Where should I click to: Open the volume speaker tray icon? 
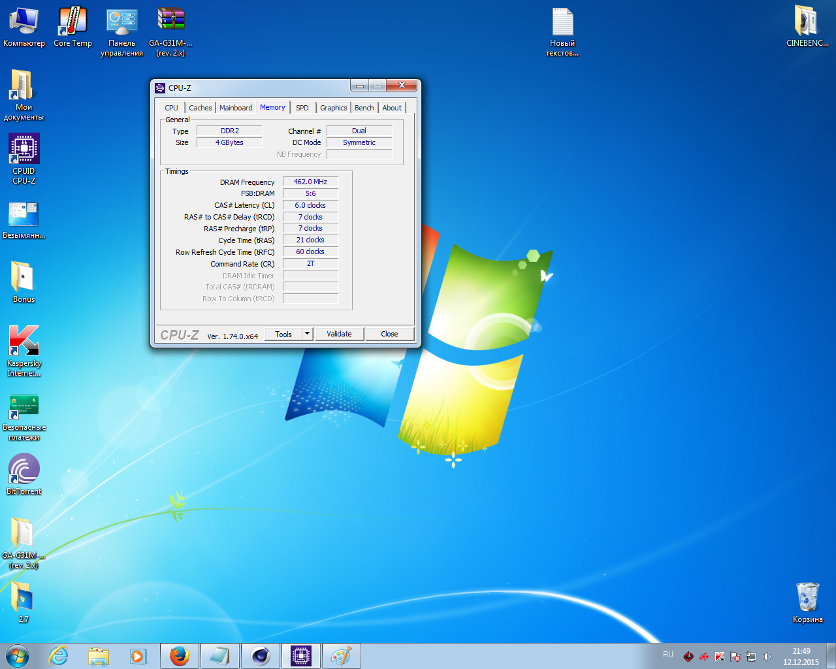point(767,657)
